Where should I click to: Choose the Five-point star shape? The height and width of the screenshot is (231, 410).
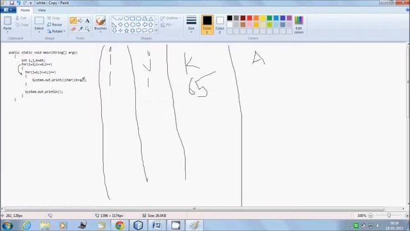pos(127,31)
